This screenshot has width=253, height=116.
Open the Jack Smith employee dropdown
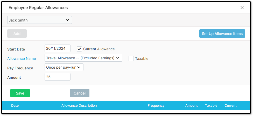pyautogui.click(x=39, y=20)
